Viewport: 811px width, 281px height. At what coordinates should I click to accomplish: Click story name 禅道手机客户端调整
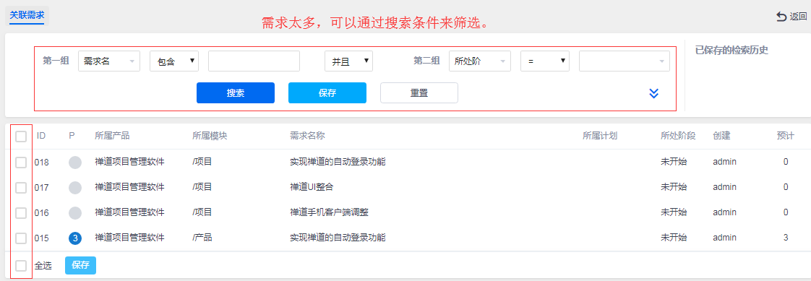point(329,212)
